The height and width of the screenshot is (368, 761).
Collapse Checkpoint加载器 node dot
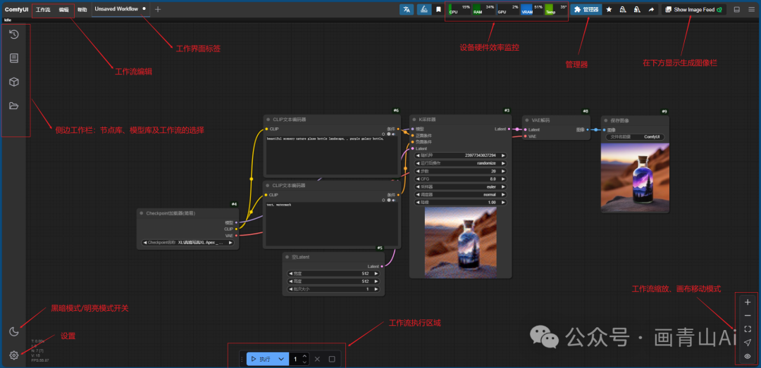coord(142,212)
